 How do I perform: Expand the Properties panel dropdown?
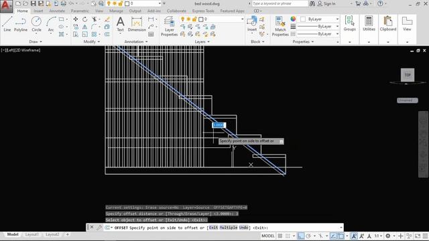(x=303, y=42)
